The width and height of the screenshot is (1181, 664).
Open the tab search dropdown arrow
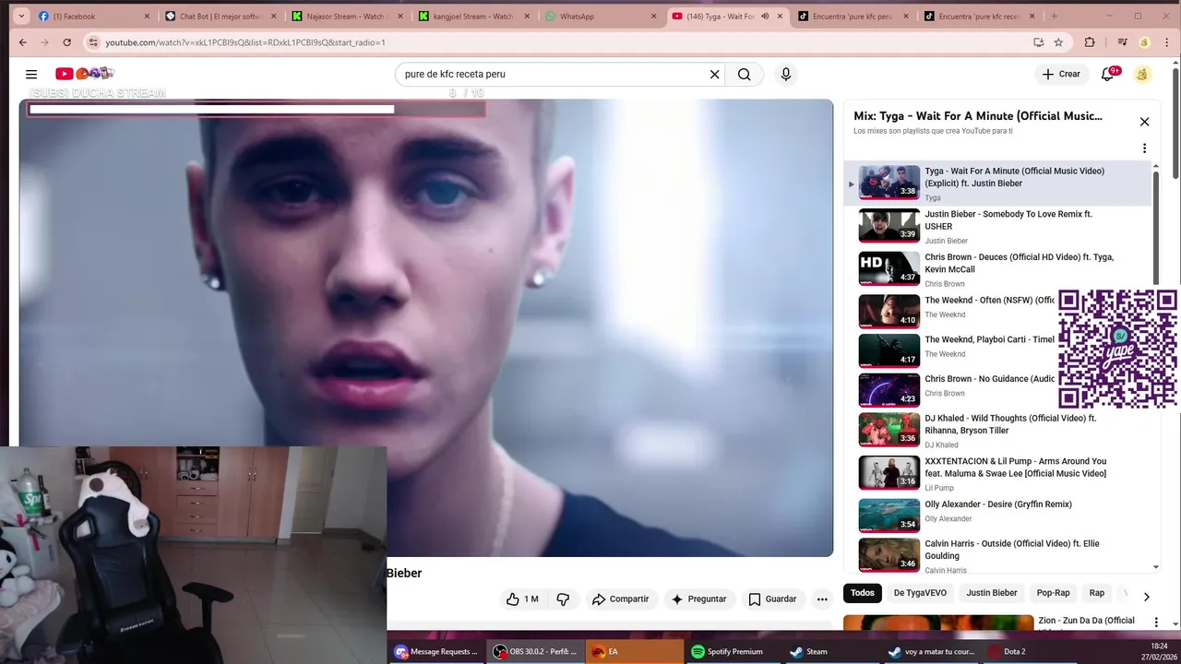coord(21,16)
